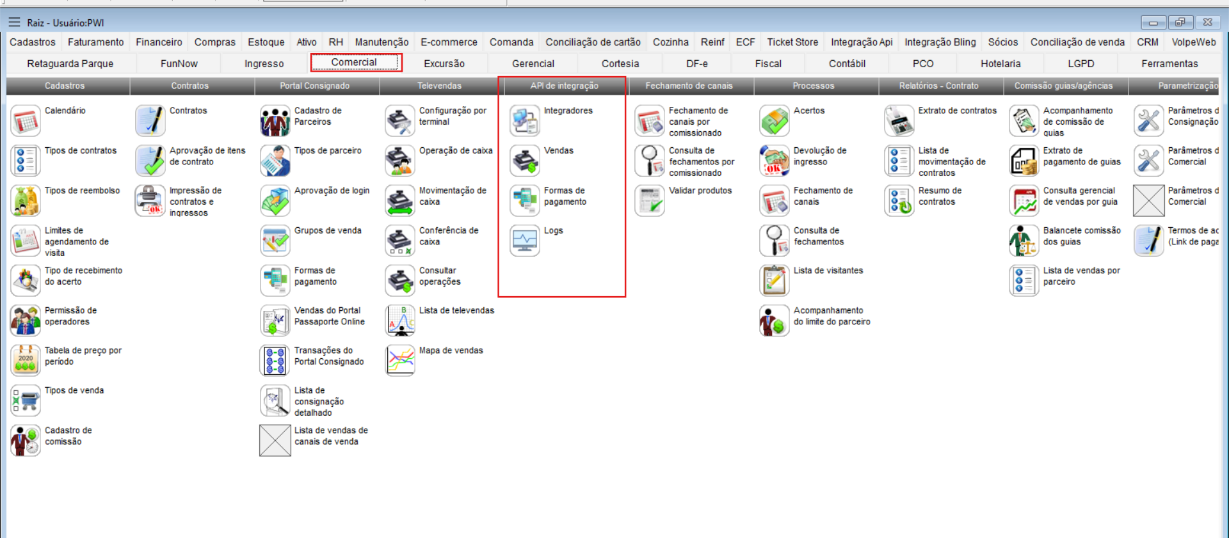Open Balancete comissão dos guias icon
The image size is (1229, 538).
pos(1024,241)
